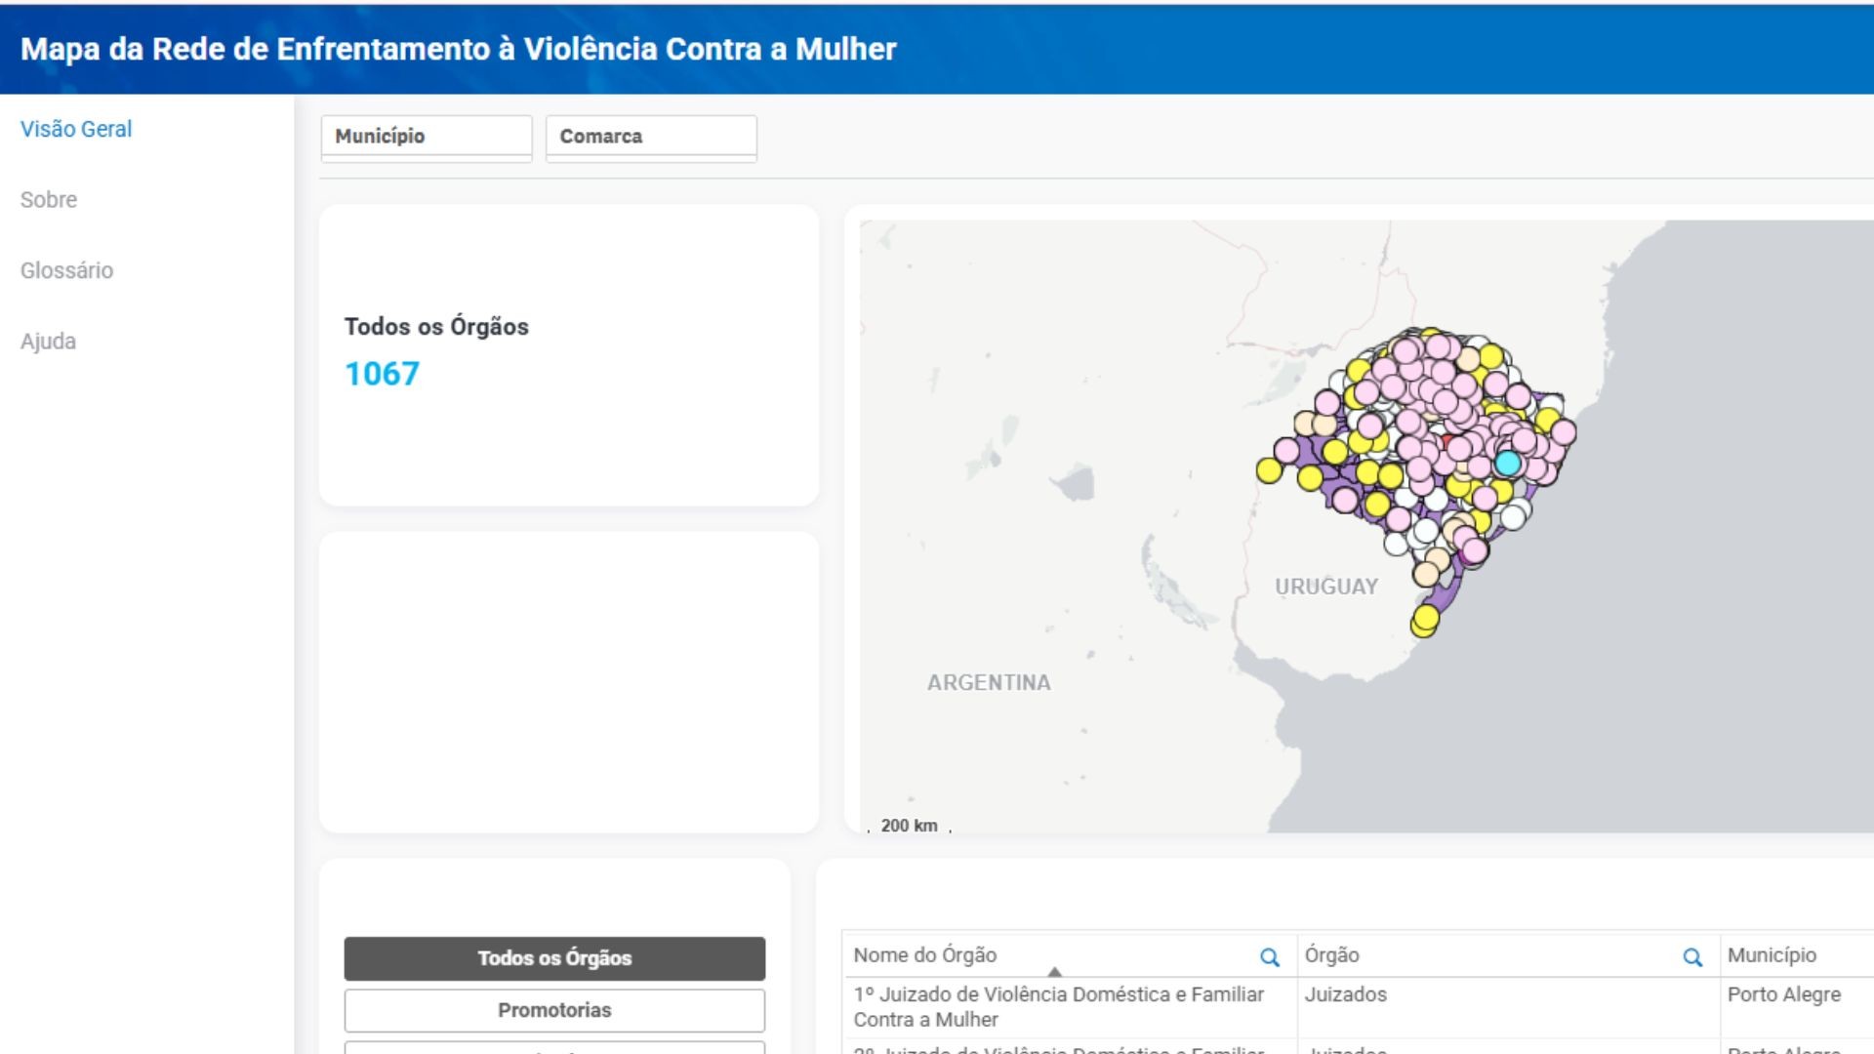The width and height of the screenshot is (1874, 1054).
Task: Select the cyan marker on the map
Action: point(1509,462)
